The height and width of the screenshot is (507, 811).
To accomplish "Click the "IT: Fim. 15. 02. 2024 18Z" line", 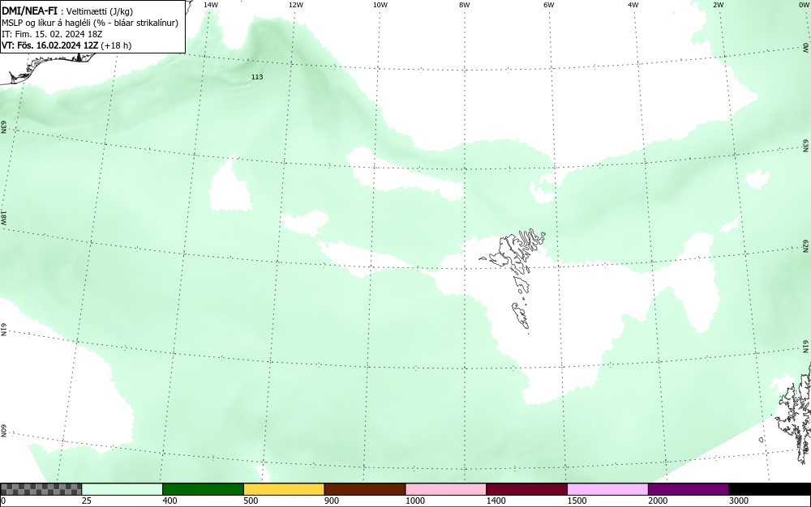I will click(52, 34).
